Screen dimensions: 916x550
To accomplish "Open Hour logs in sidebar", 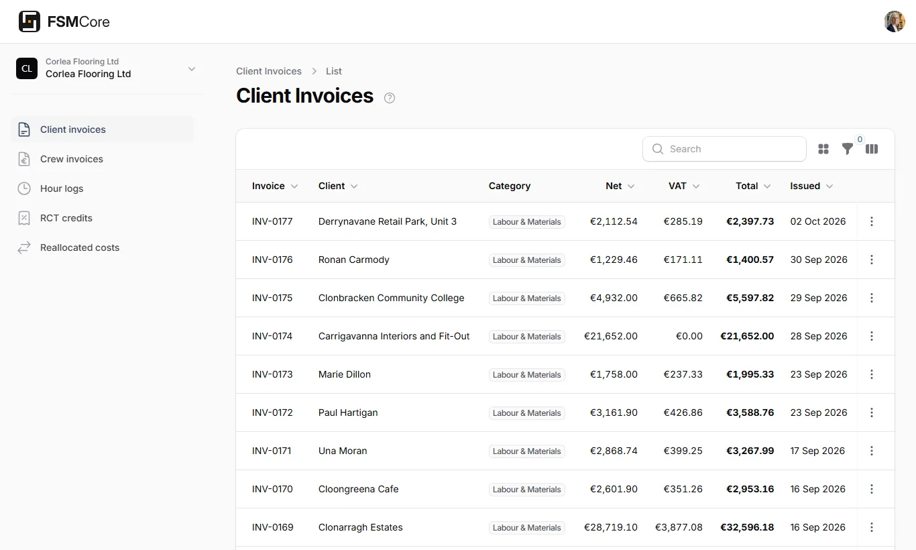I will point(103,188).
